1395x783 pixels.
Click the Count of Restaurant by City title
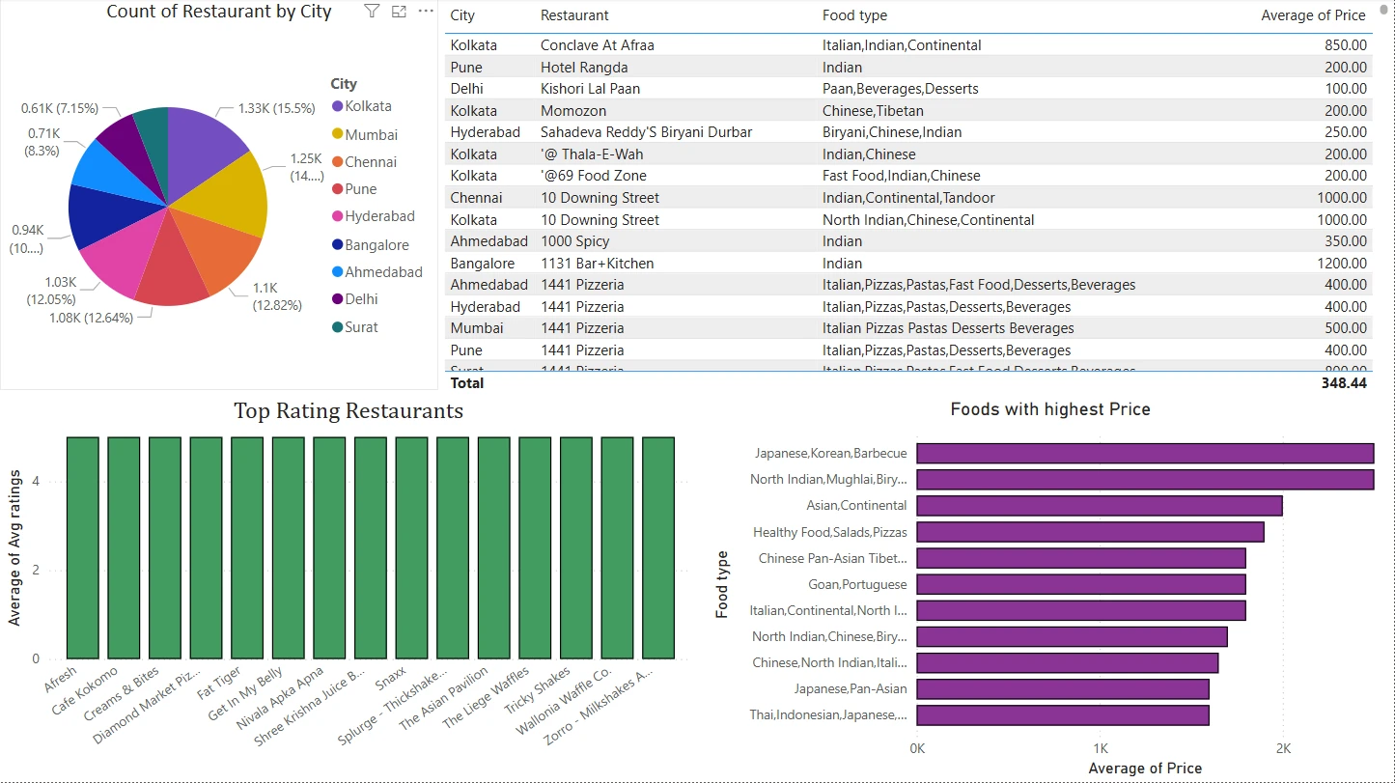(219, 12)
